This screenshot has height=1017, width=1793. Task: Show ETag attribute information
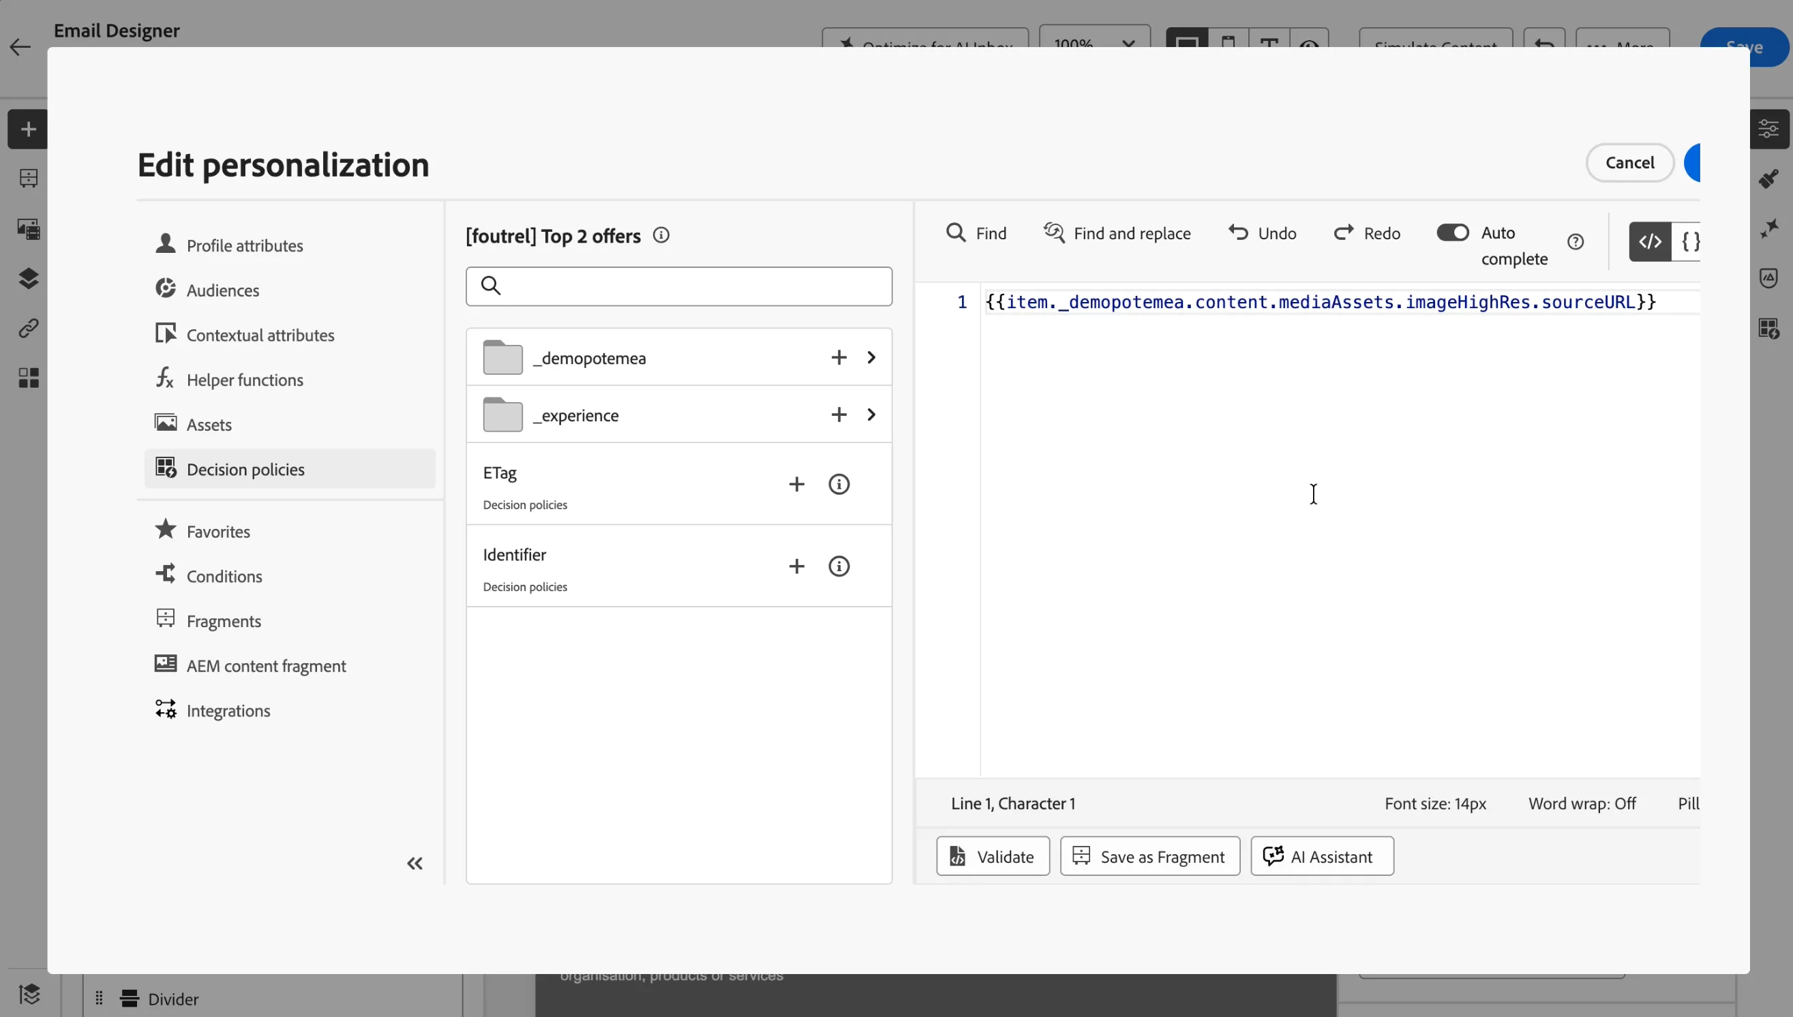tap(839, 485)
